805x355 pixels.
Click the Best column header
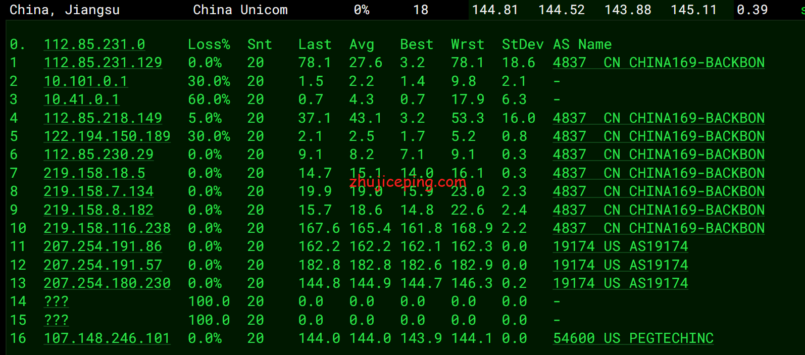coord(417,44)
